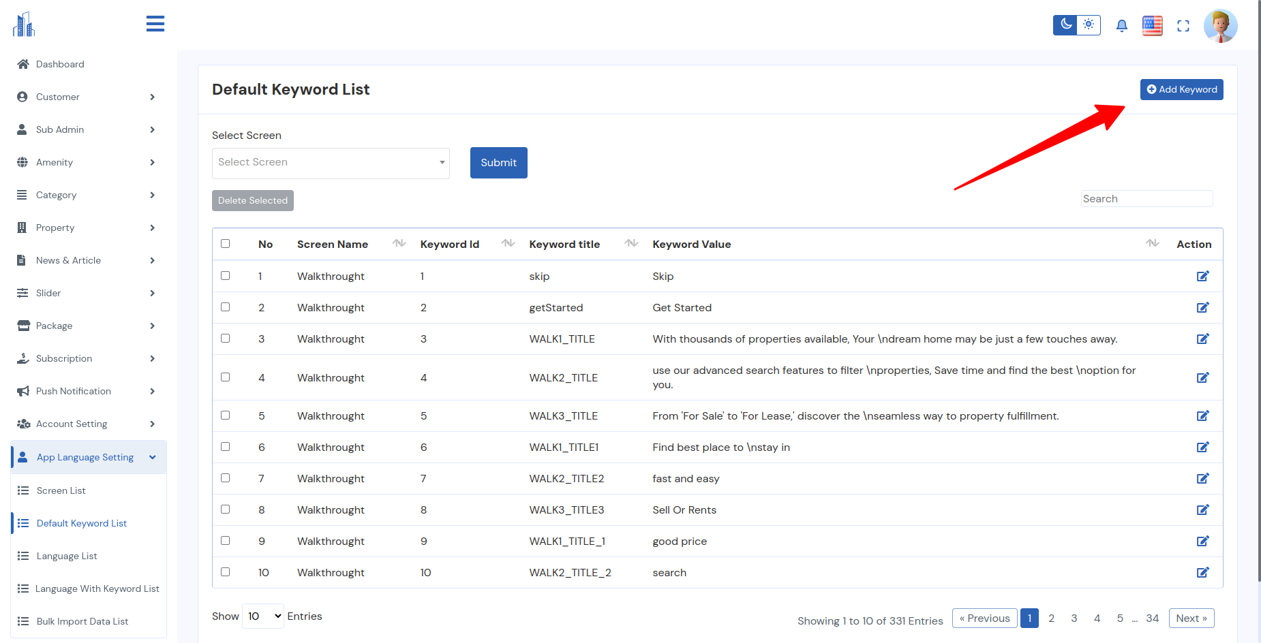Check the WALK3_TITLE3 row checkbox
The width and height of the screenshot is (1261, 643).
coord(226,509)
